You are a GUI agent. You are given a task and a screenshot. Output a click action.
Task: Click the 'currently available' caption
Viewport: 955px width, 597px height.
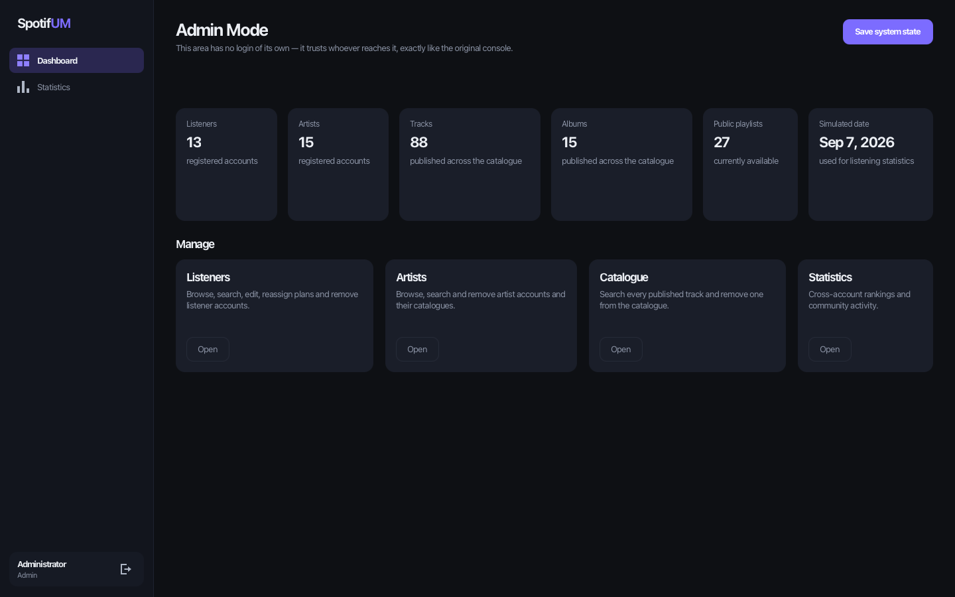click(746, 161)
